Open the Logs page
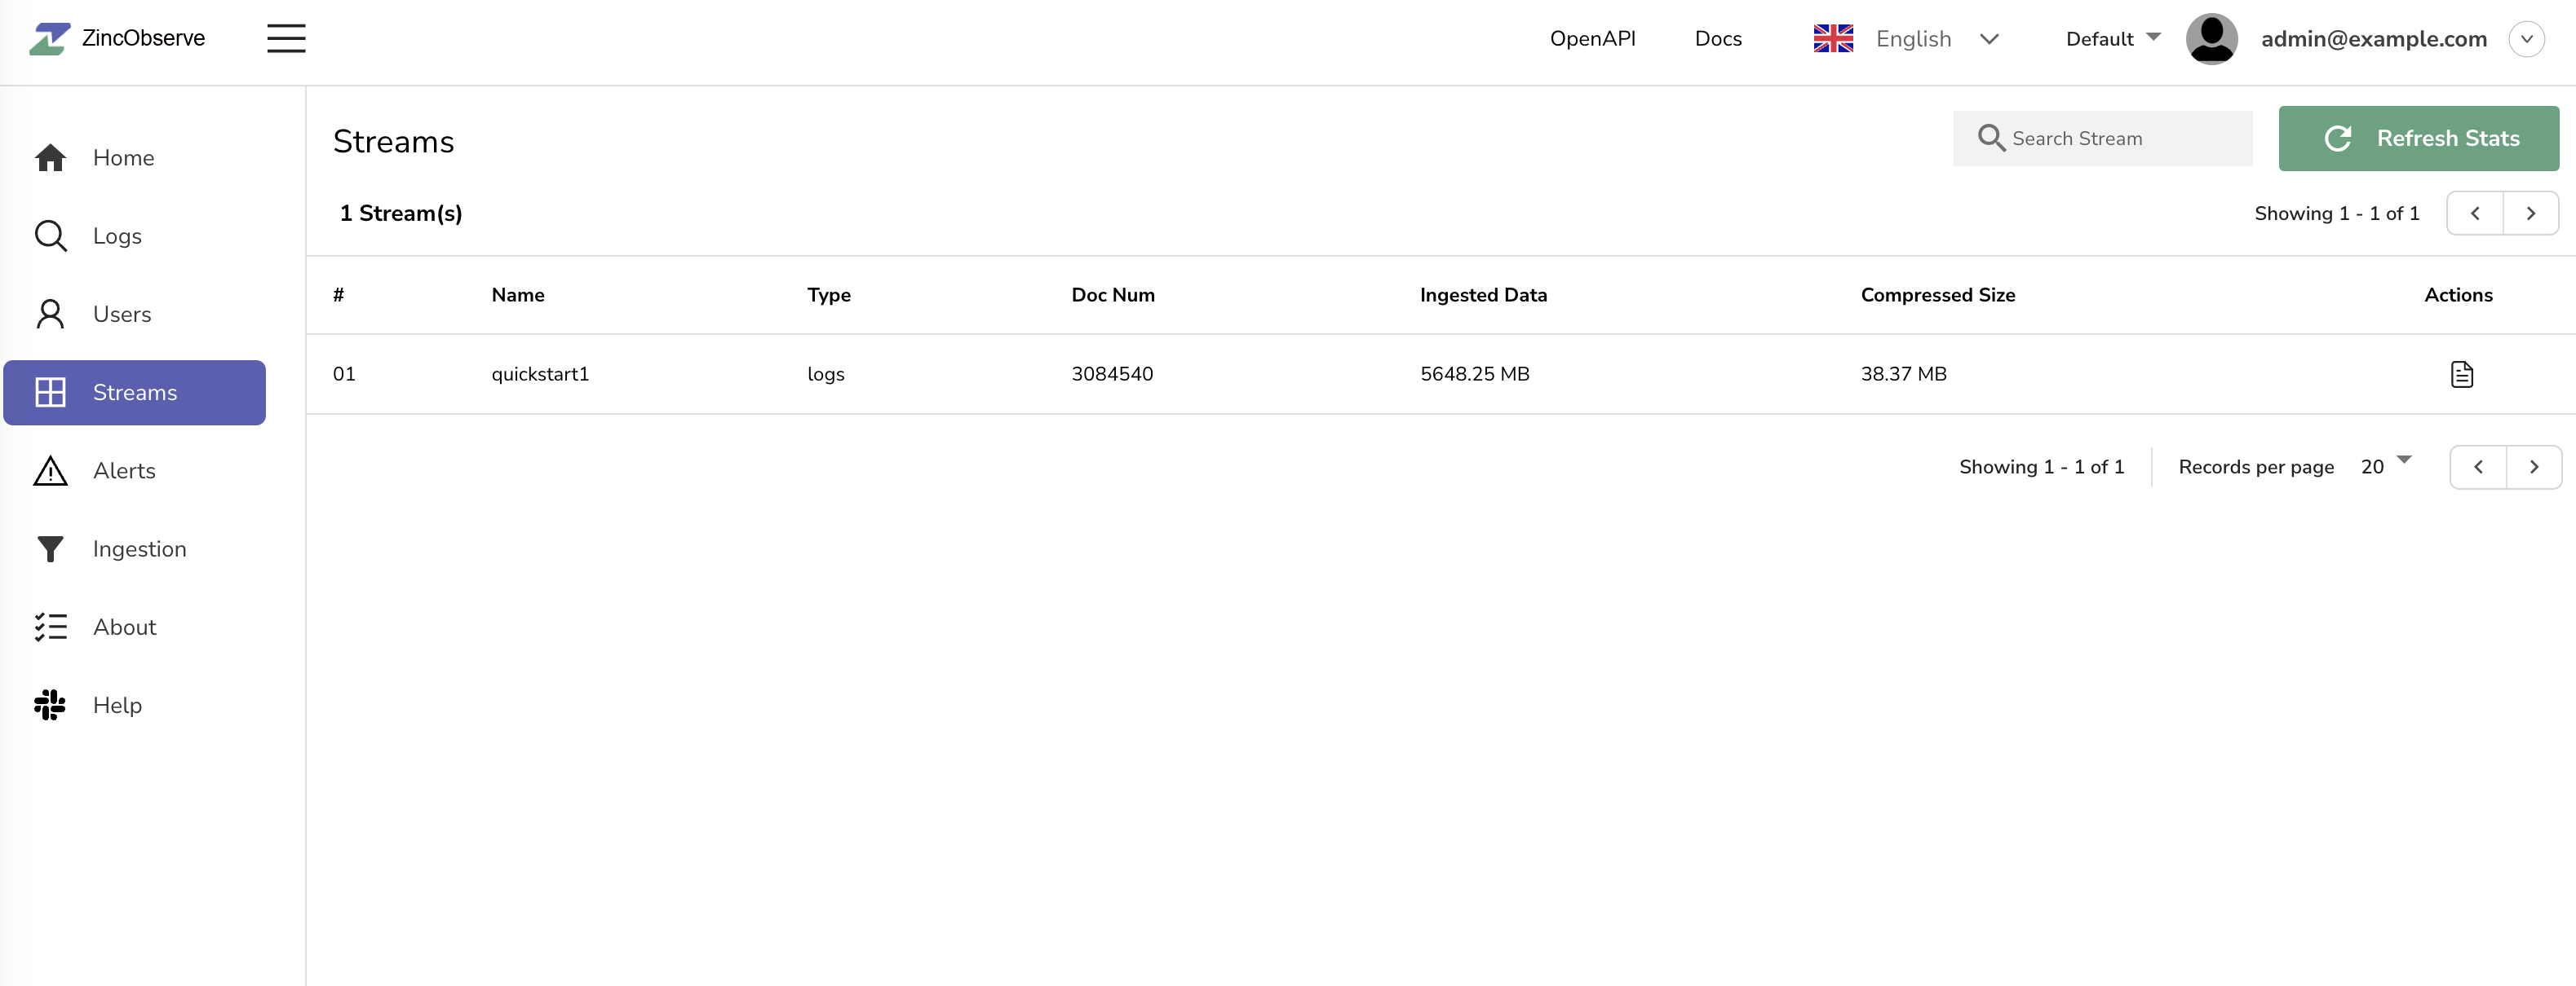 pos(117,235)
